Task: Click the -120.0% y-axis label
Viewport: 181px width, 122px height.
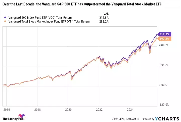Action: (x=164, y=105)
